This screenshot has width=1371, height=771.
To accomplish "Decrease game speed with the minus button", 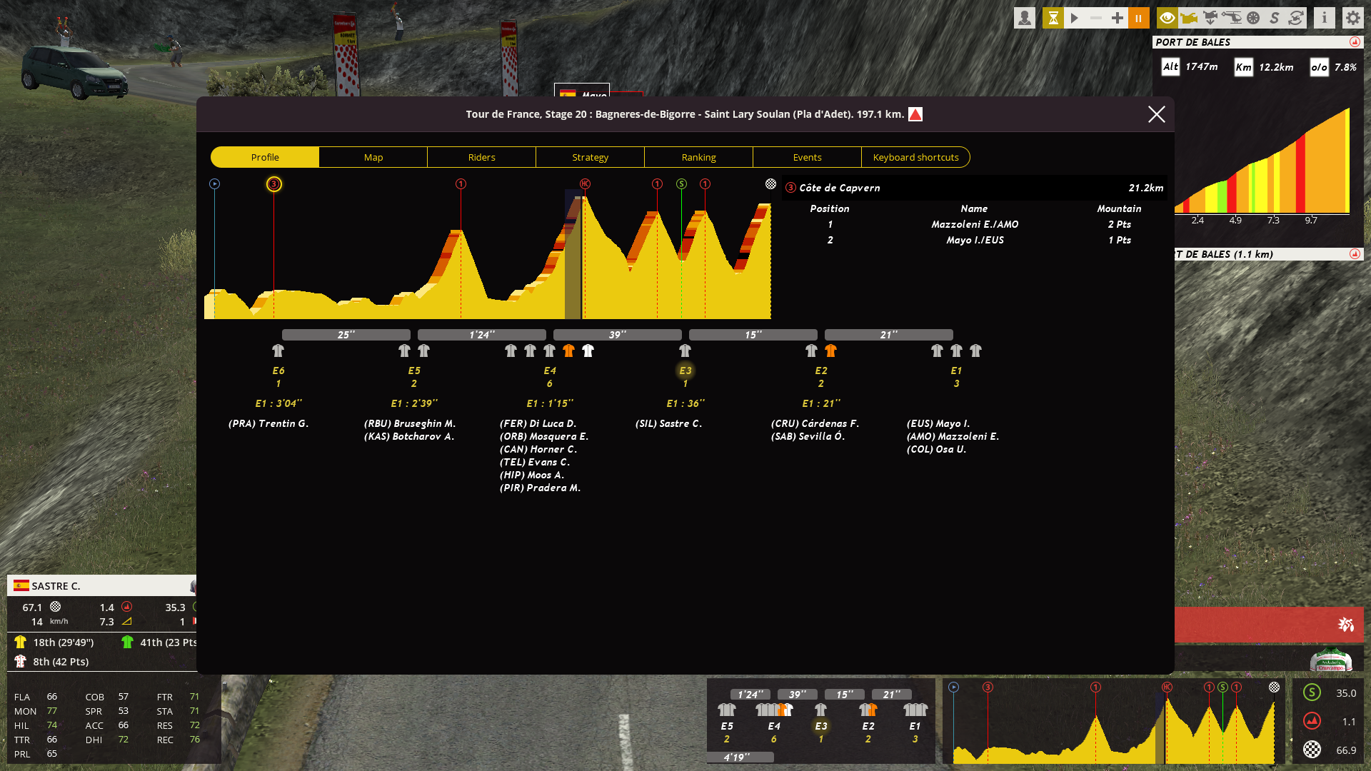I will 1095,18.
